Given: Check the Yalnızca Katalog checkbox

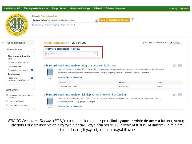Looking at the screenshot, I should (7, 101).
